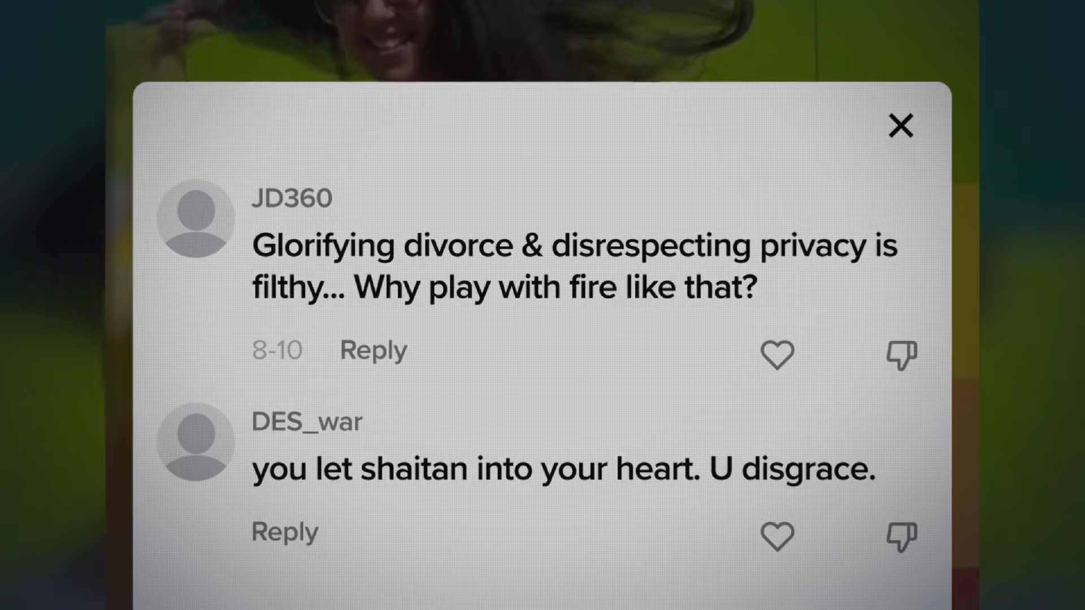Like the DES_war comment with the heart
1085x610 pixels.
[x=778, y=536]
